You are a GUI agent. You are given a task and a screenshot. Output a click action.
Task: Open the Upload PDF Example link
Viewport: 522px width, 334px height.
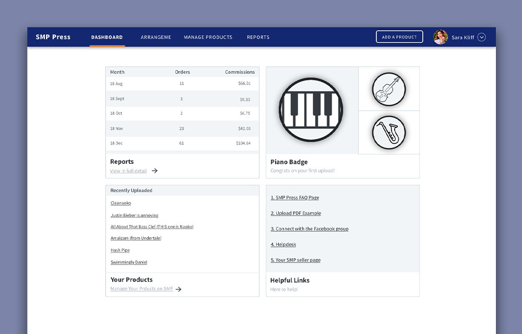(x=295, y=213)
